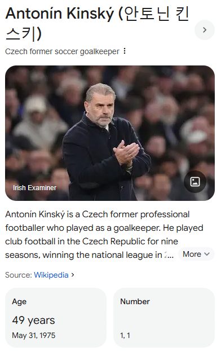Open three-dot menu beside goalkeeper subtitle
This screenshot has width=221, height=351.
(x=125, y=51)
